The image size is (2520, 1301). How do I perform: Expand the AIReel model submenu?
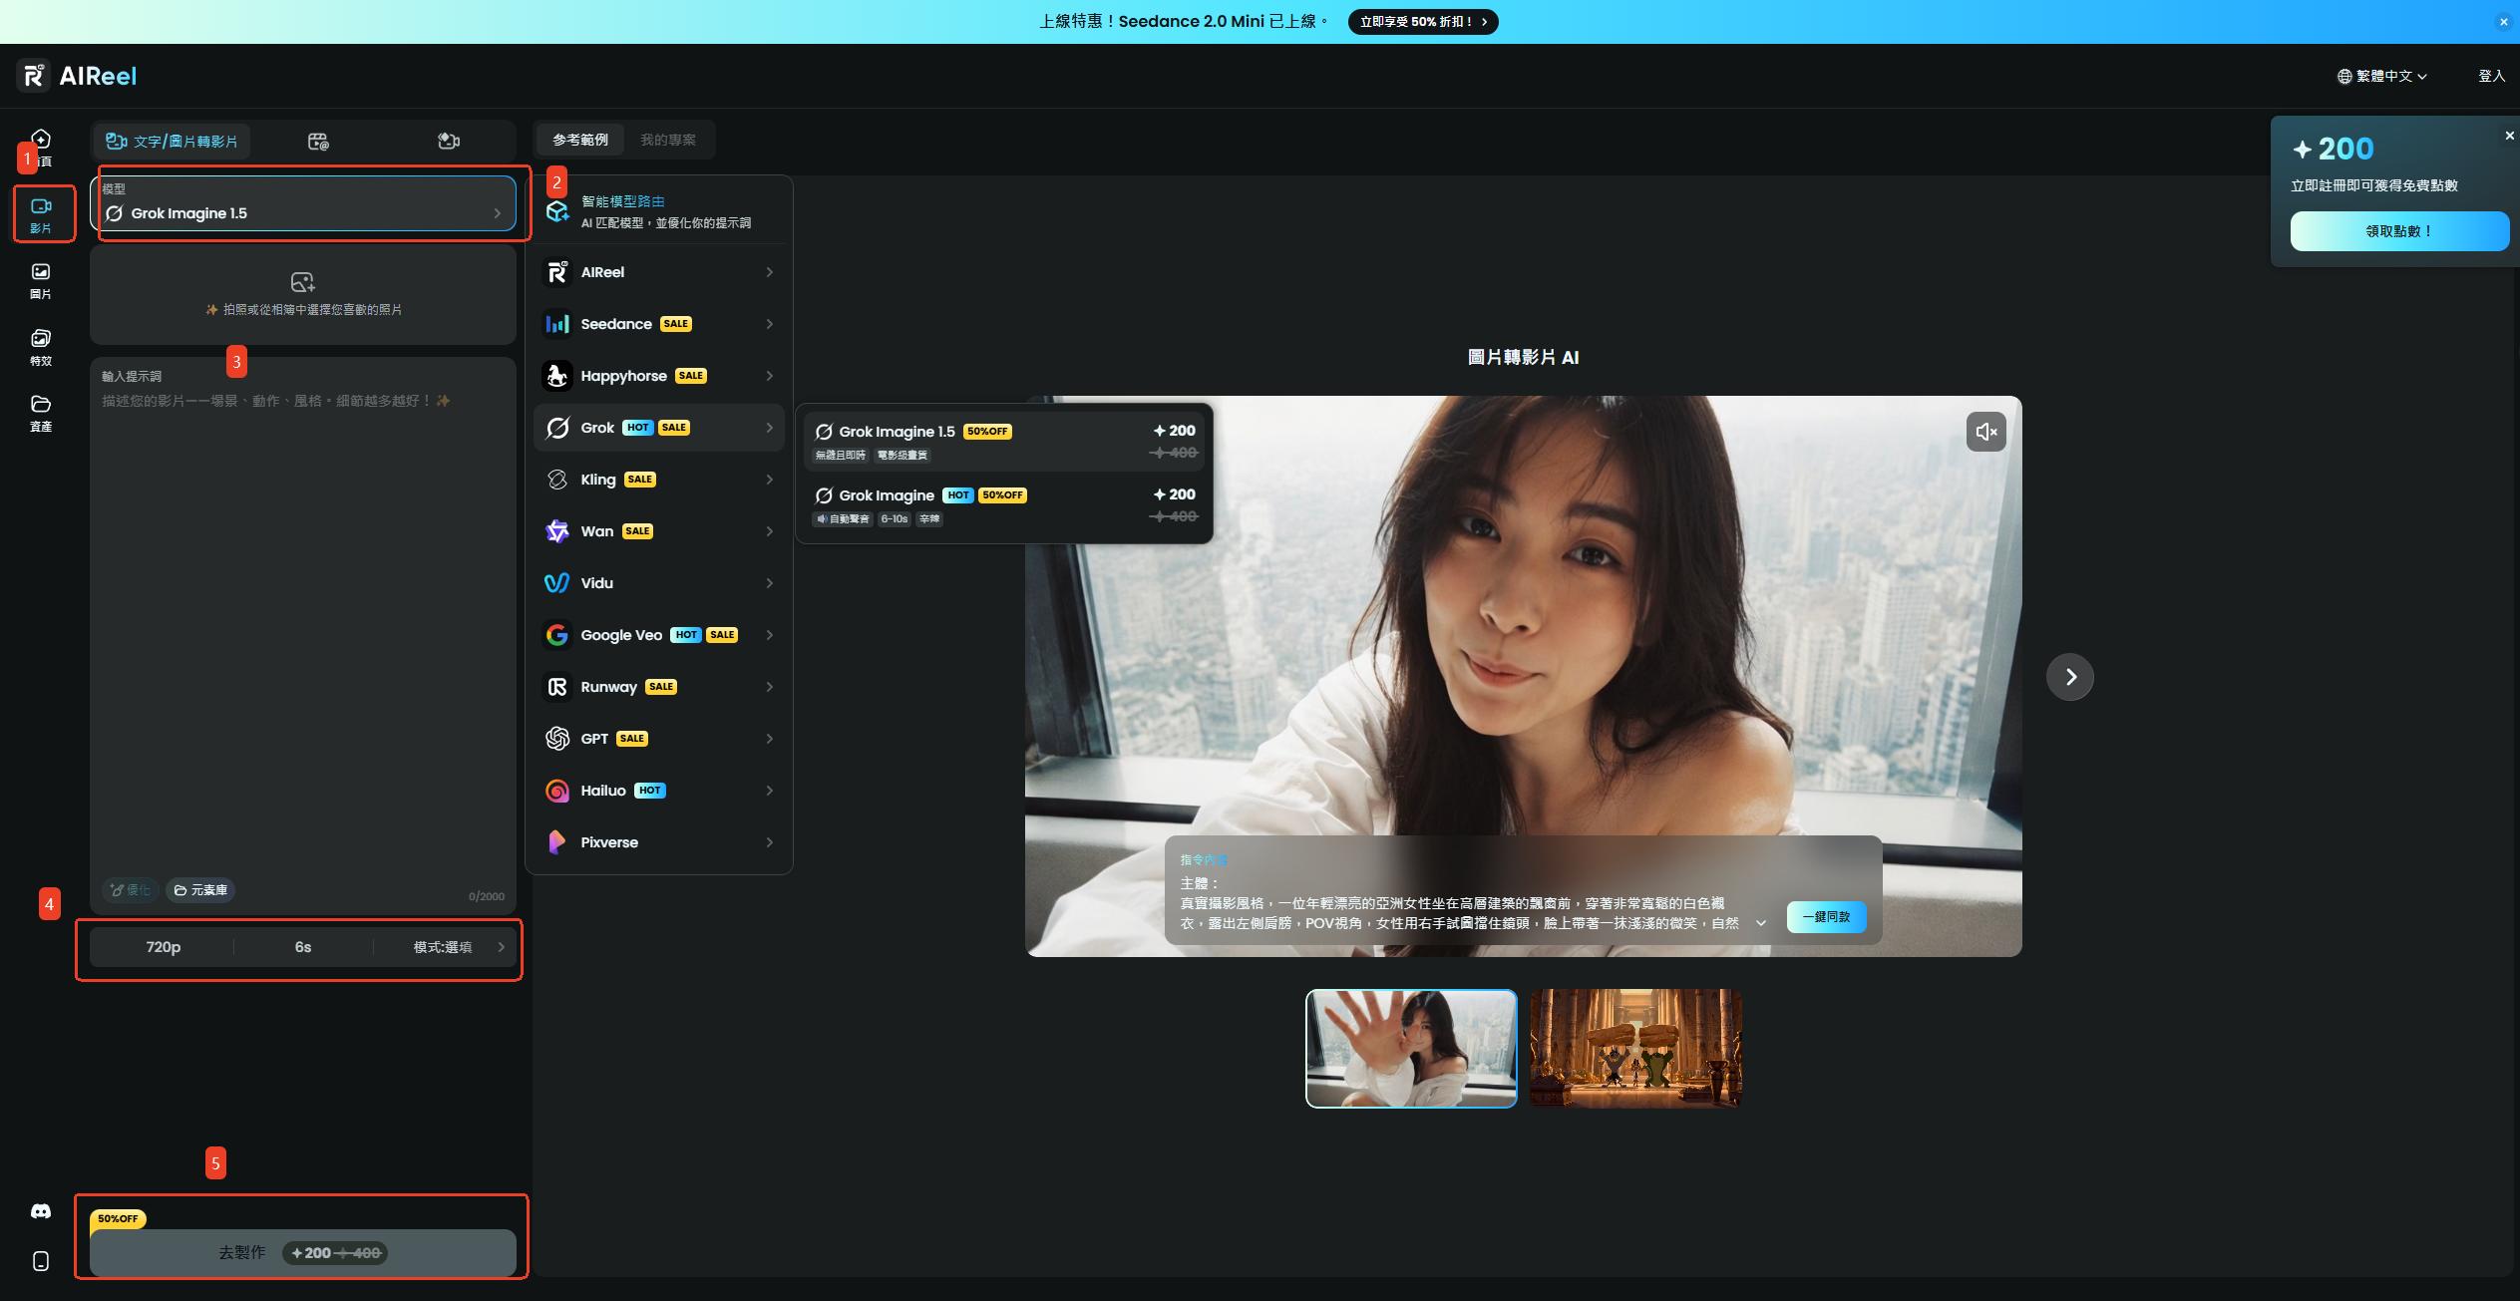click(x=660, y=272)
